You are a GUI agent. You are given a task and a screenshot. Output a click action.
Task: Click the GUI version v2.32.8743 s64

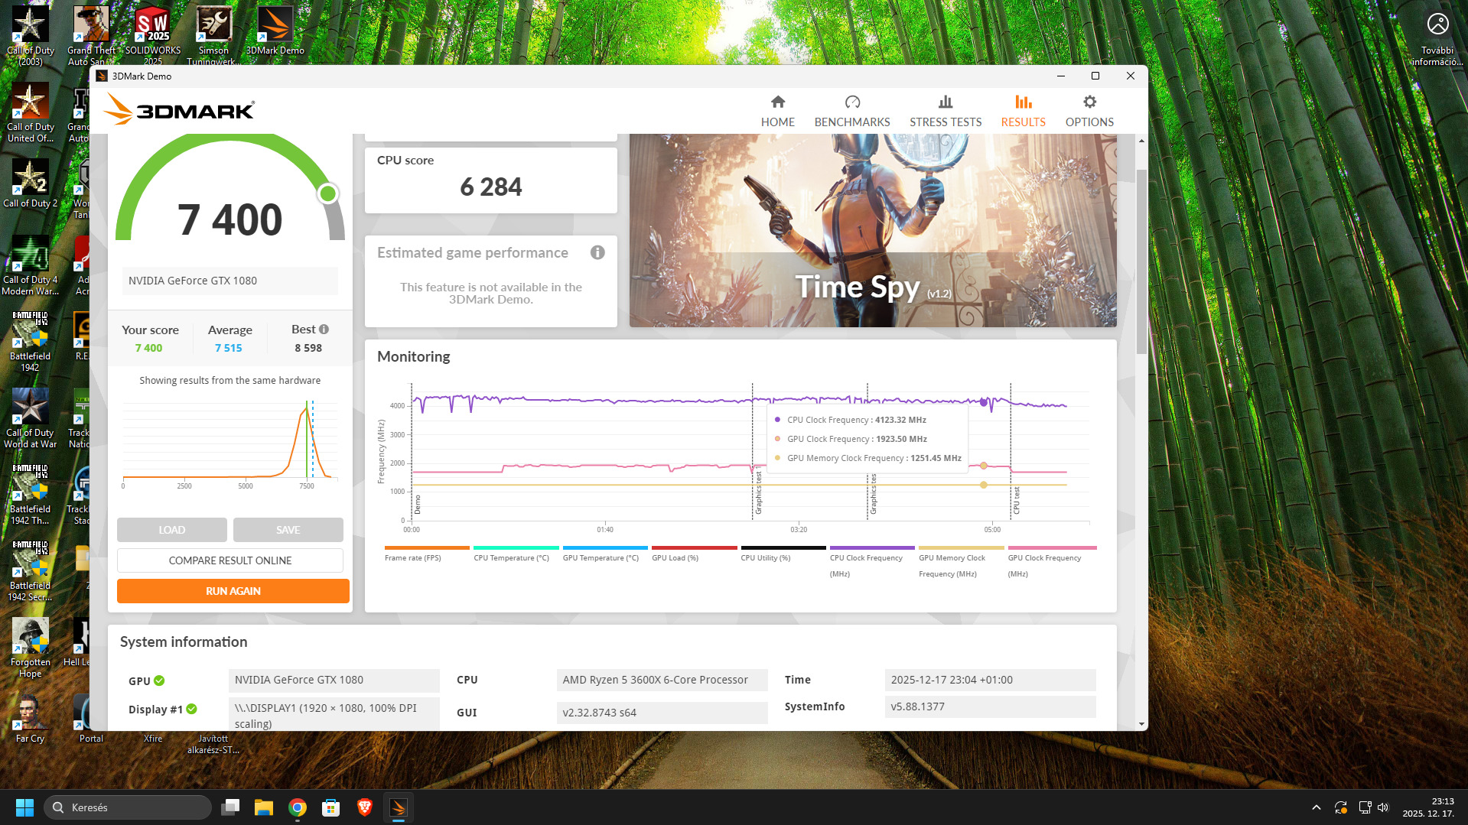pos(662,713)
